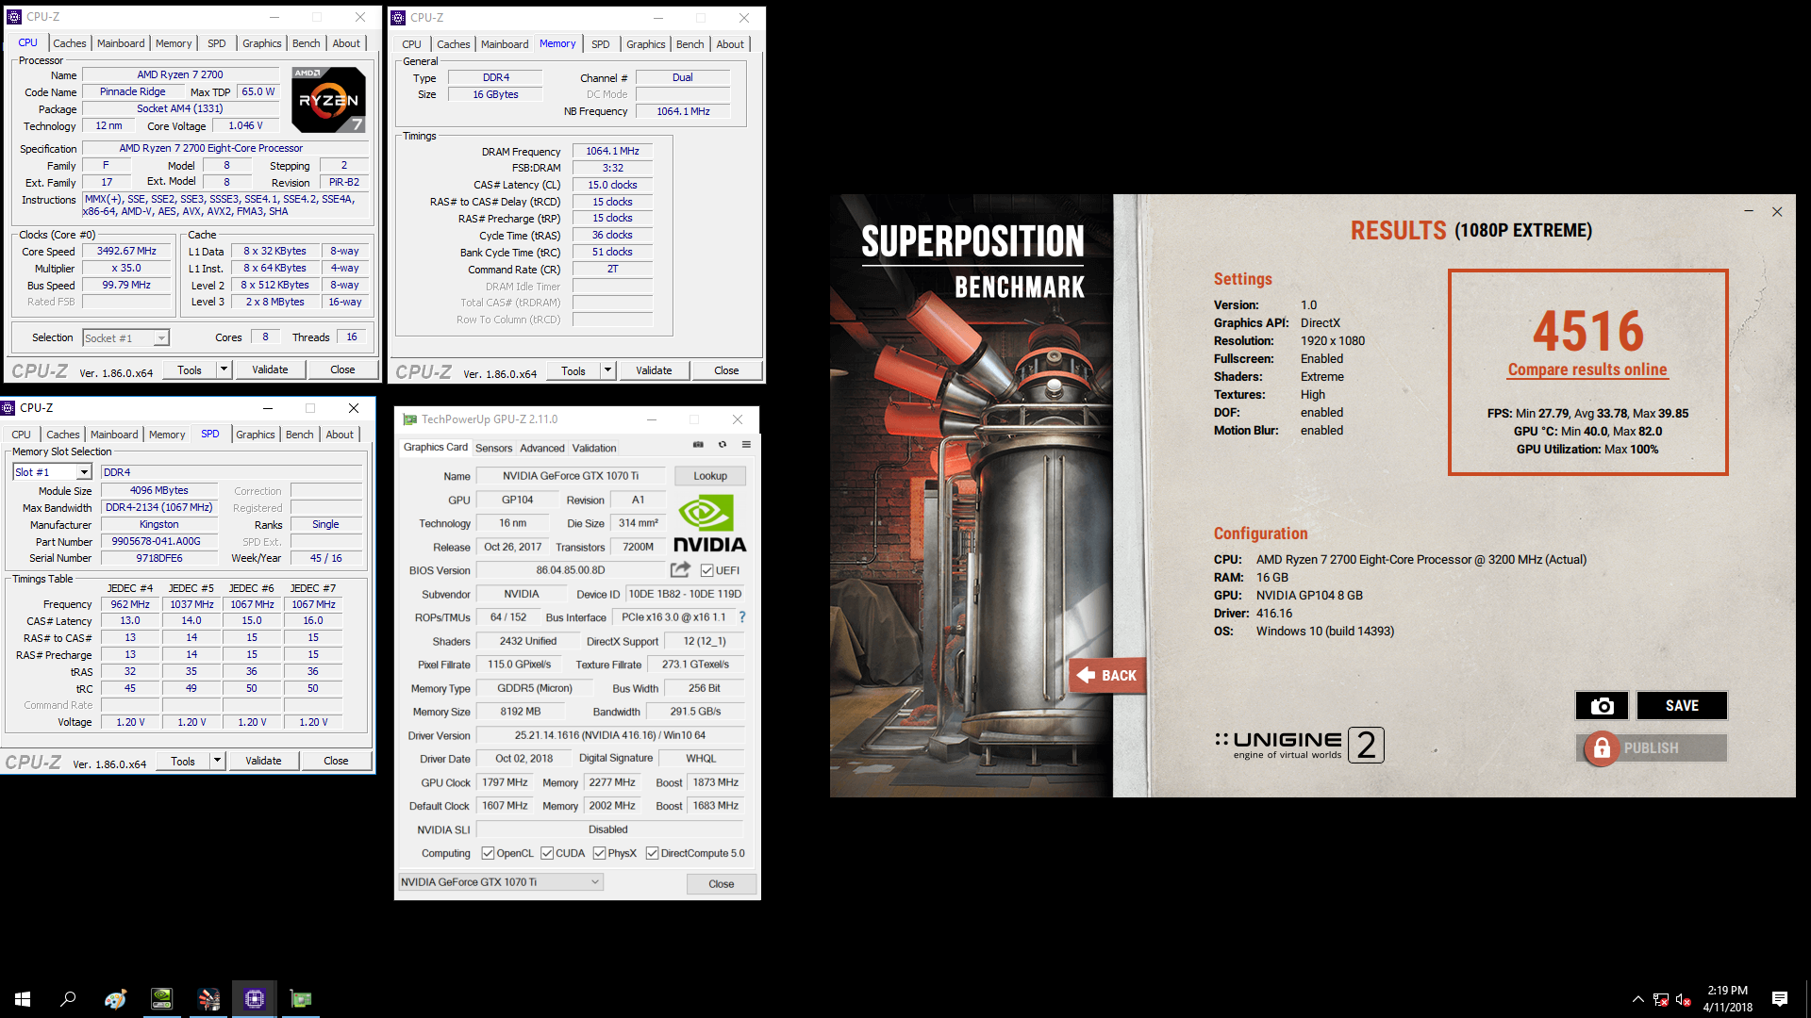Show hidden tray icons chevron
This screenshot has width=1811, height=1018.
tap(1638, 999)
